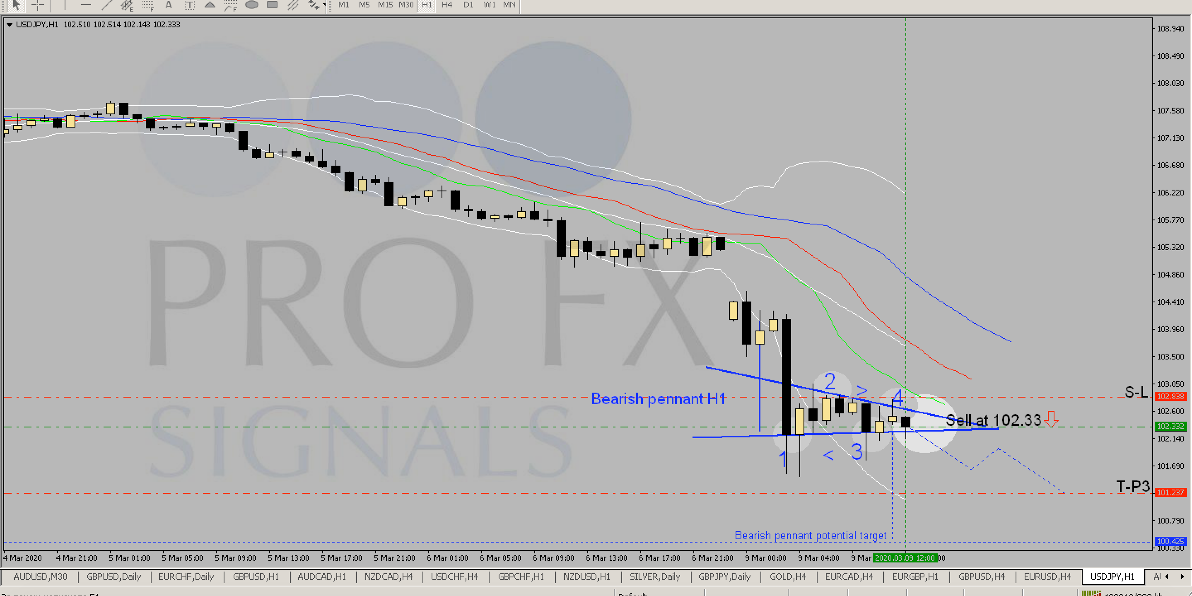Open the GOLD,H4 chart tab
The height and width of the screenshot is (596, 1192).
coord(788,577)
